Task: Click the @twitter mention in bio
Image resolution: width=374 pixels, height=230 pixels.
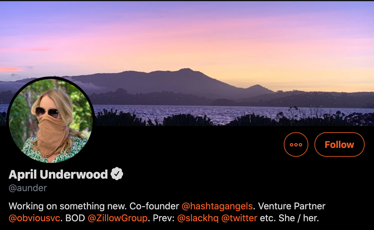Action: tap(239, 218)
